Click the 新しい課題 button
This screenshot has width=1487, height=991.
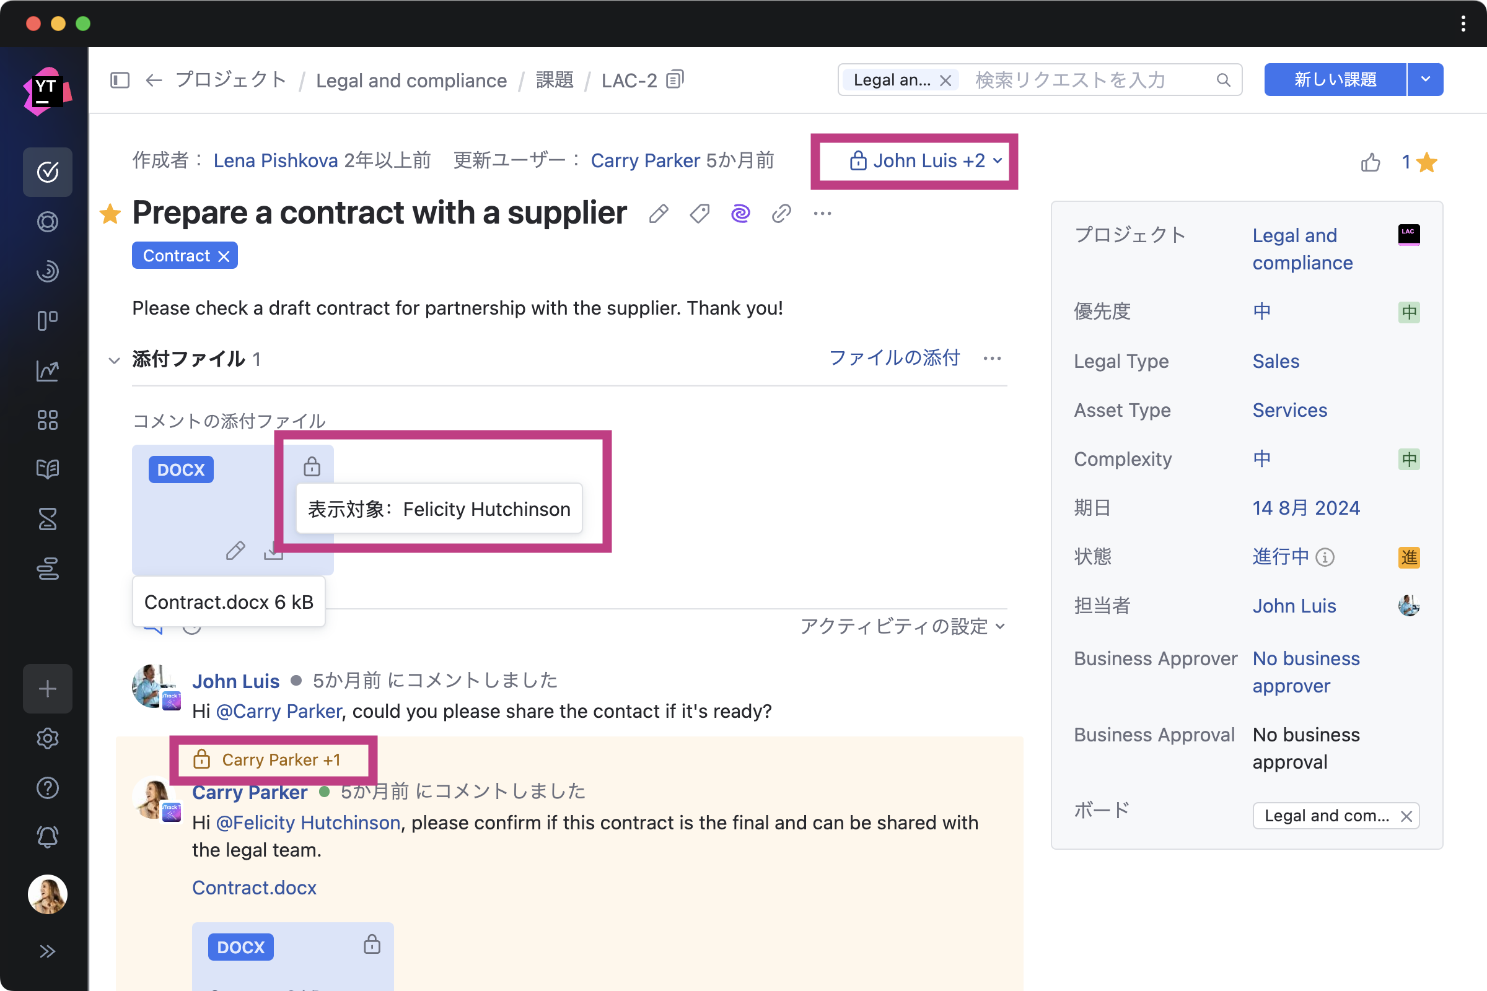[1335, 80]
